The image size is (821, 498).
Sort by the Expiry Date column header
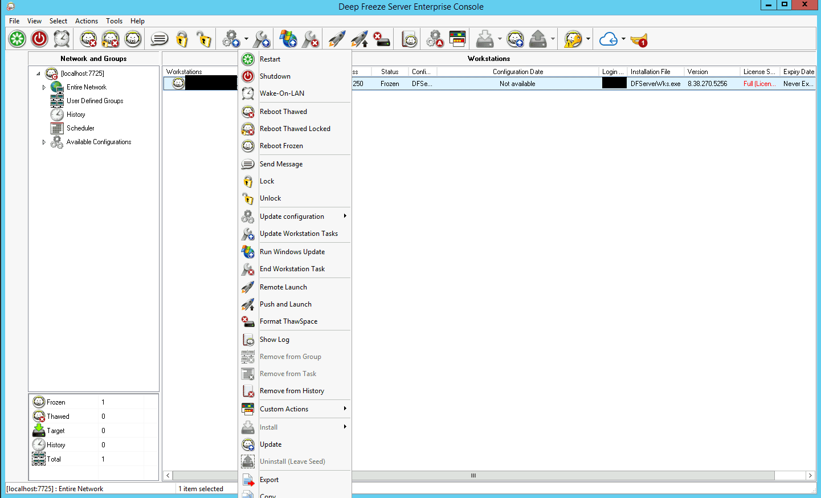click(x=798, y=72)
